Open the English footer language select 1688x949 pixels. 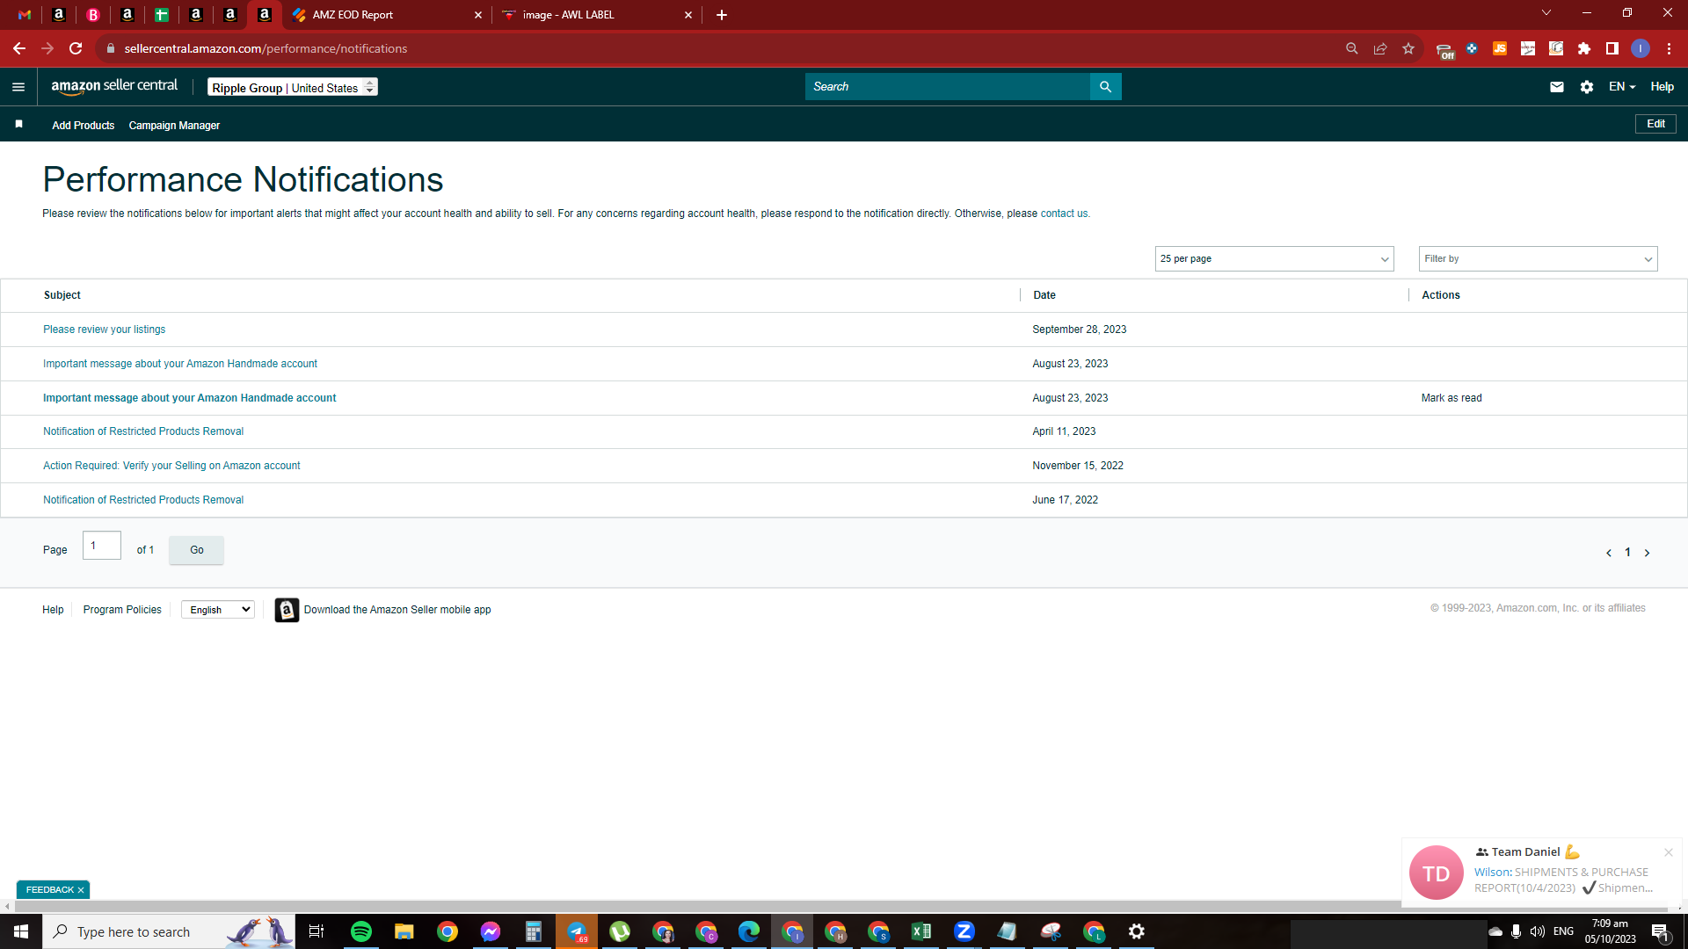[x=218, y=610]
